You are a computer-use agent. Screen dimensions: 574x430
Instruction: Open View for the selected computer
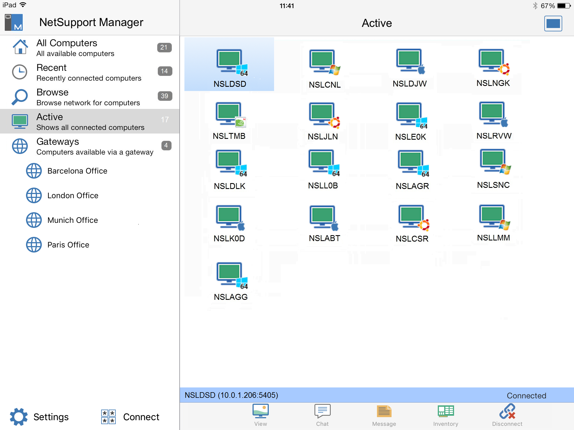coord(260,415)
